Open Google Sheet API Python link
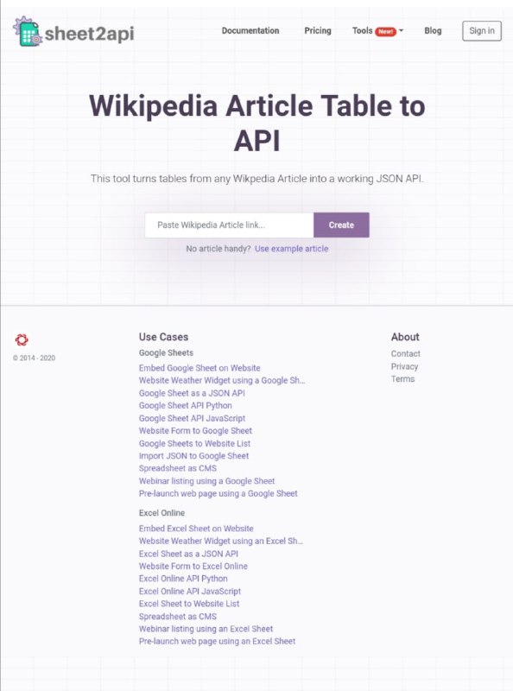 (186, 405)
